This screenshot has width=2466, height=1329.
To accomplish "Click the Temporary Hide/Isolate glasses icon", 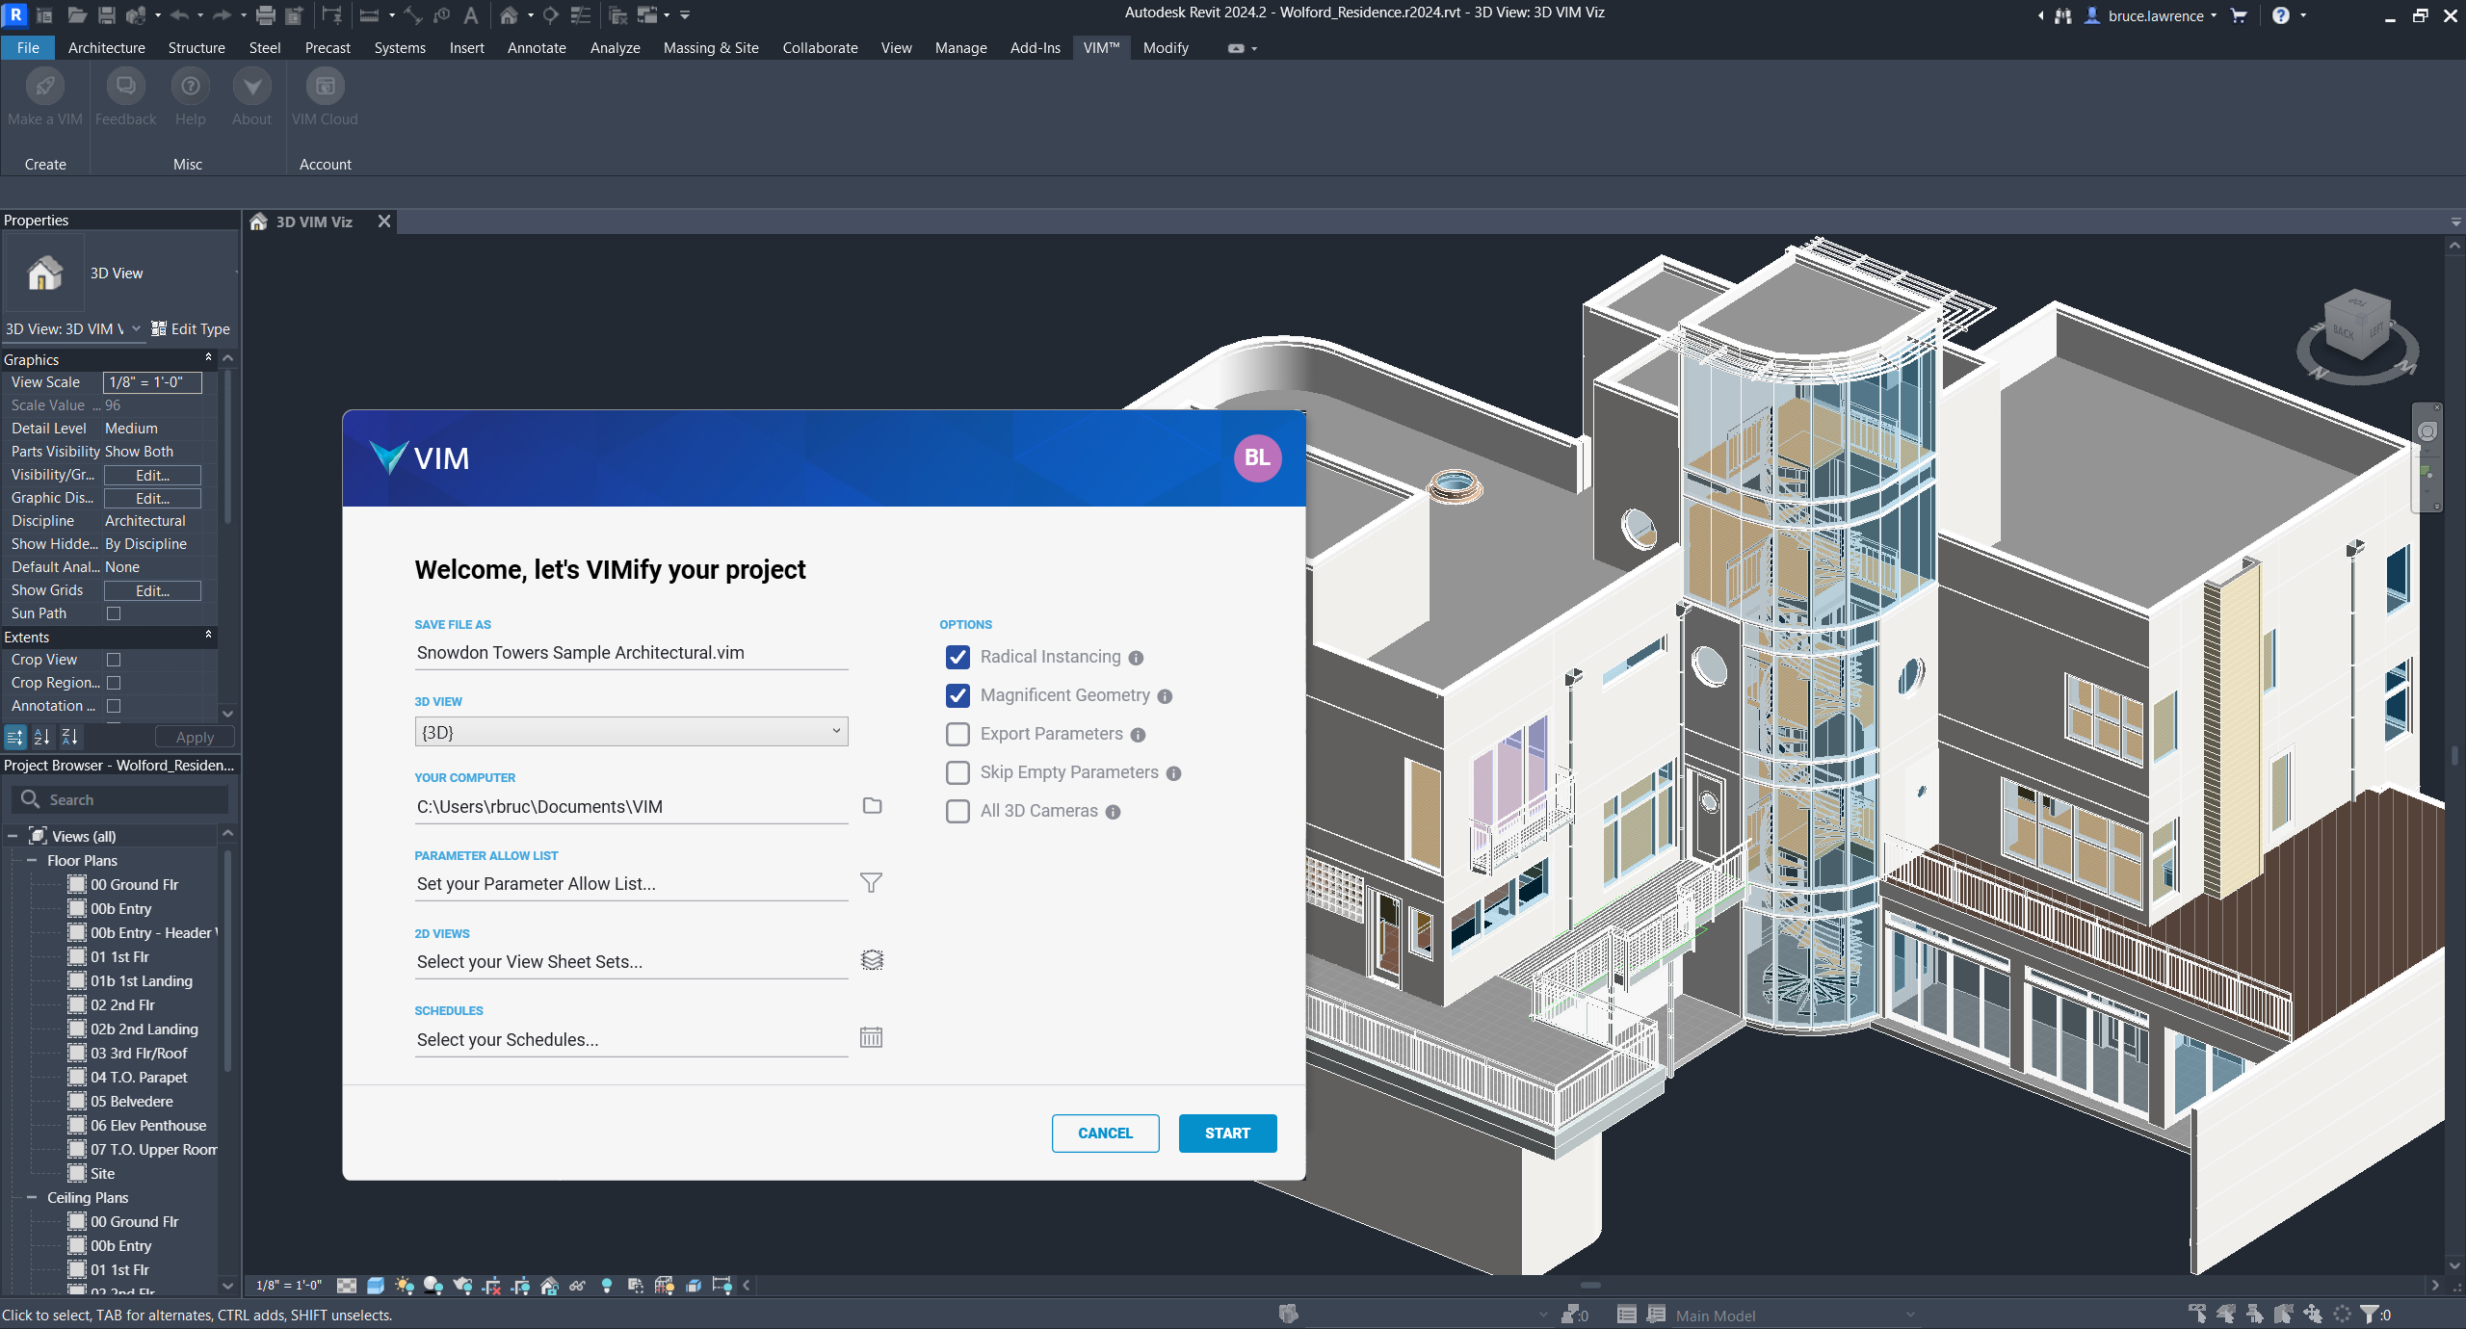I will pyautogui.click(x=578, y=1286).
